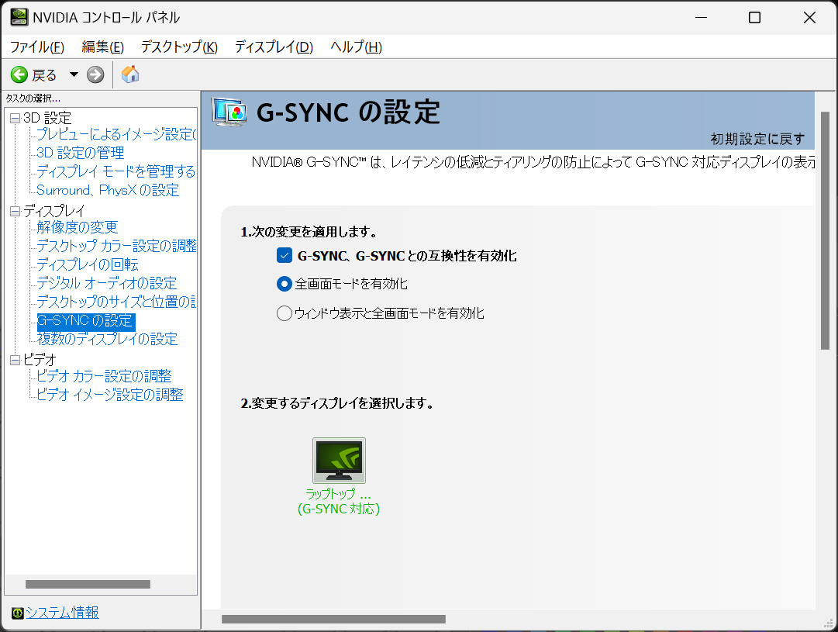Open デジタル オーディオの設定 tree item
The width and height of the screenshot is (838, 632).
click(106, 283)
